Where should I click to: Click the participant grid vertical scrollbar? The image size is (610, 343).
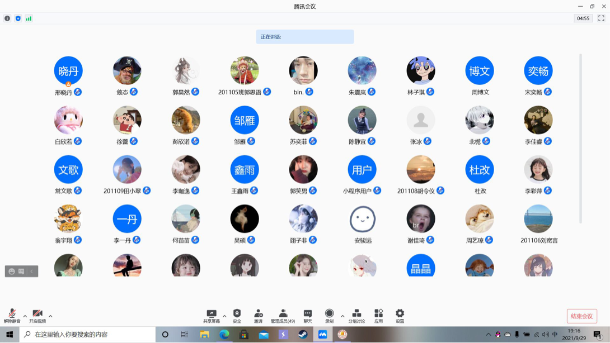point(580,140)
